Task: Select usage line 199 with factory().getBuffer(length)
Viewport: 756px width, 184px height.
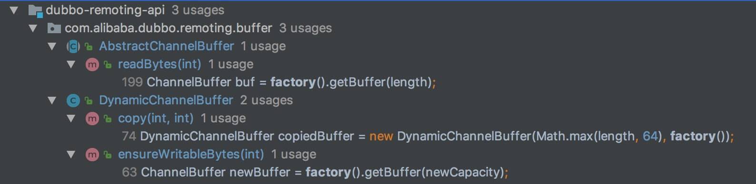Action: 279,82
